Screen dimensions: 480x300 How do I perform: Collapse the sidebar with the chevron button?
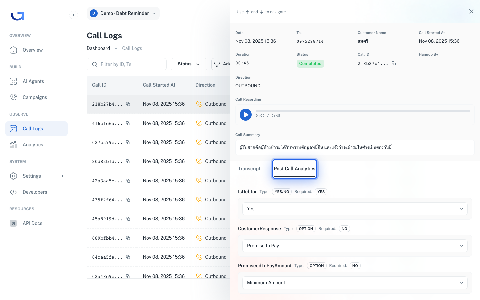tap(74, 15)
